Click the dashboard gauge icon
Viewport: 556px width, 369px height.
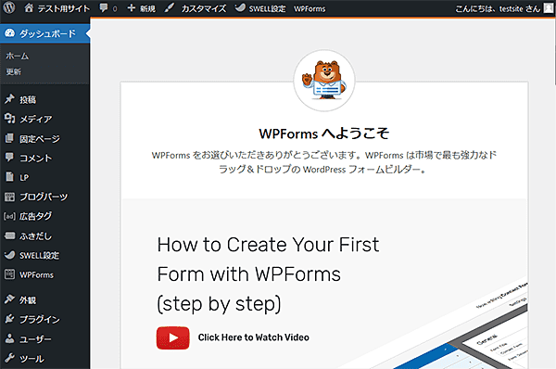point(9,33)
